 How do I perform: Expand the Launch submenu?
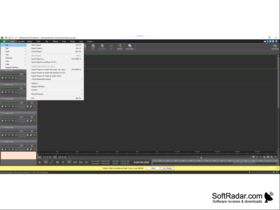point(55,90)
